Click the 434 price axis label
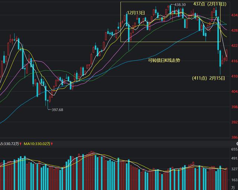The image size is (238, 190). [x=234, y=15]
